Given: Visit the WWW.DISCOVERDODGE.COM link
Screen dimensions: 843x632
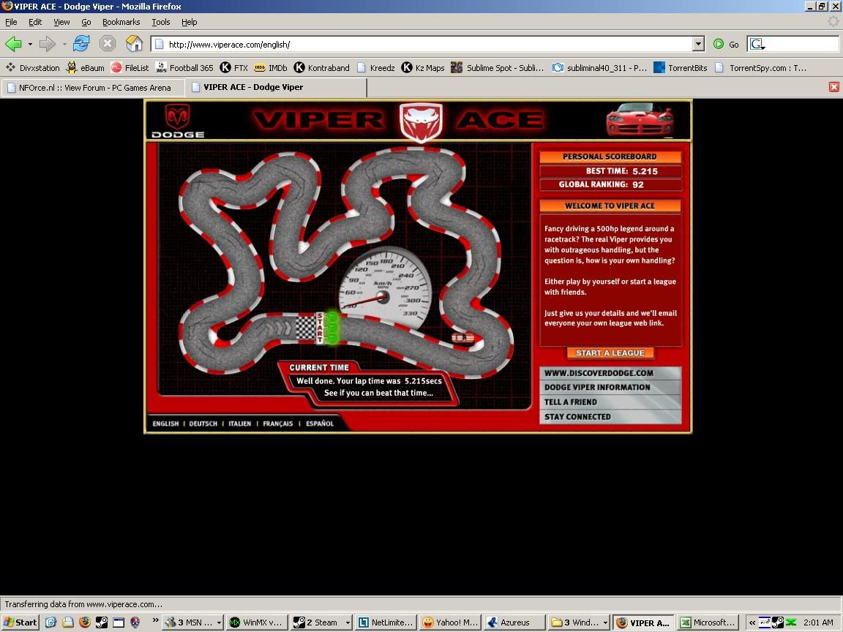Looking at the screenshot, I should click(610, 373).
